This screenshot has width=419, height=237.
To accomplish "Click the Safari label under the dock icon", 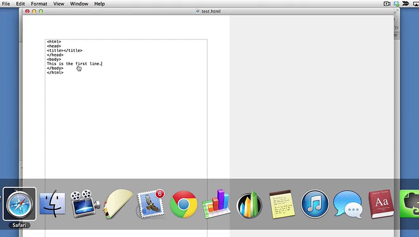I will coord(19,225).
